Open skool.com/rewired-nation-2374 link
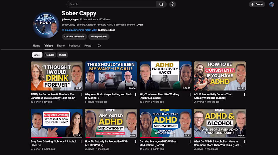This screenshot has height=155, width=278. tap(81, 30)
